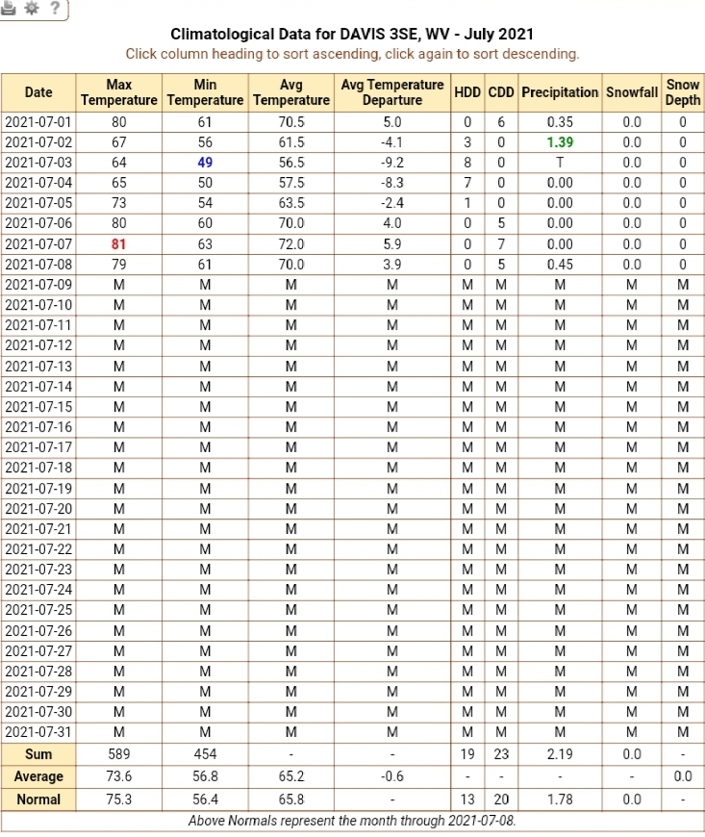
Task: Sort table by Date column heading
Action: 38,92
